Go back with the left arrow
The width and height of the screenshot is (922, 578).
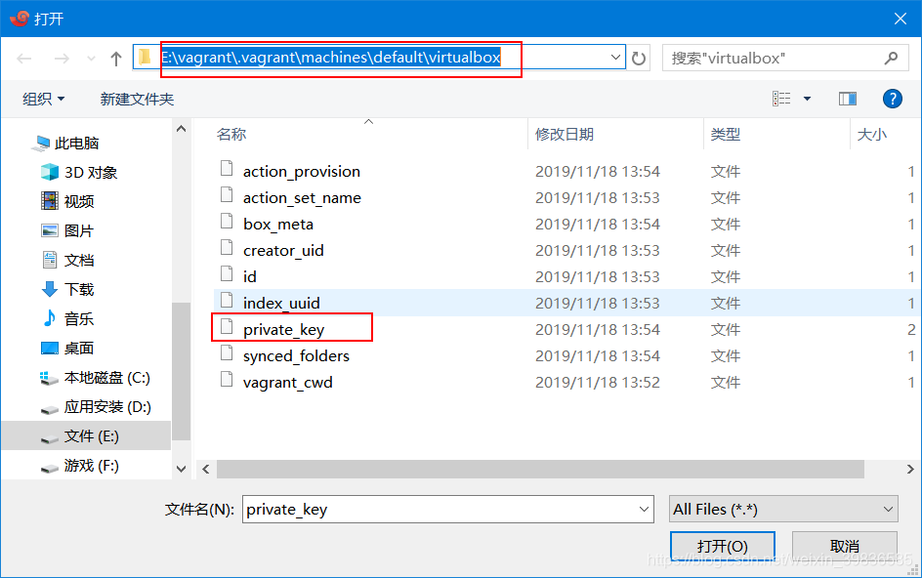24,59
